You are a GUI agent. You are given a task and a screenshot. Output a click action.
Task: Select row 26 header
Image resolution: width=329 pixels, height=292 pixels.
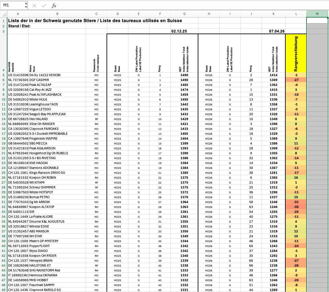[x=3, y=177]
